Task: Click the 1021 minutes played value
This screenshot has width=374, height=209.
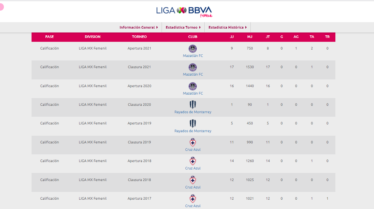Action: (250, 198)
